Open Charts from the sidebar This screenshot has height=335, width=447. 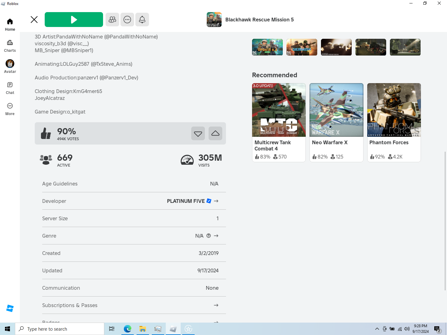point(10,46)
